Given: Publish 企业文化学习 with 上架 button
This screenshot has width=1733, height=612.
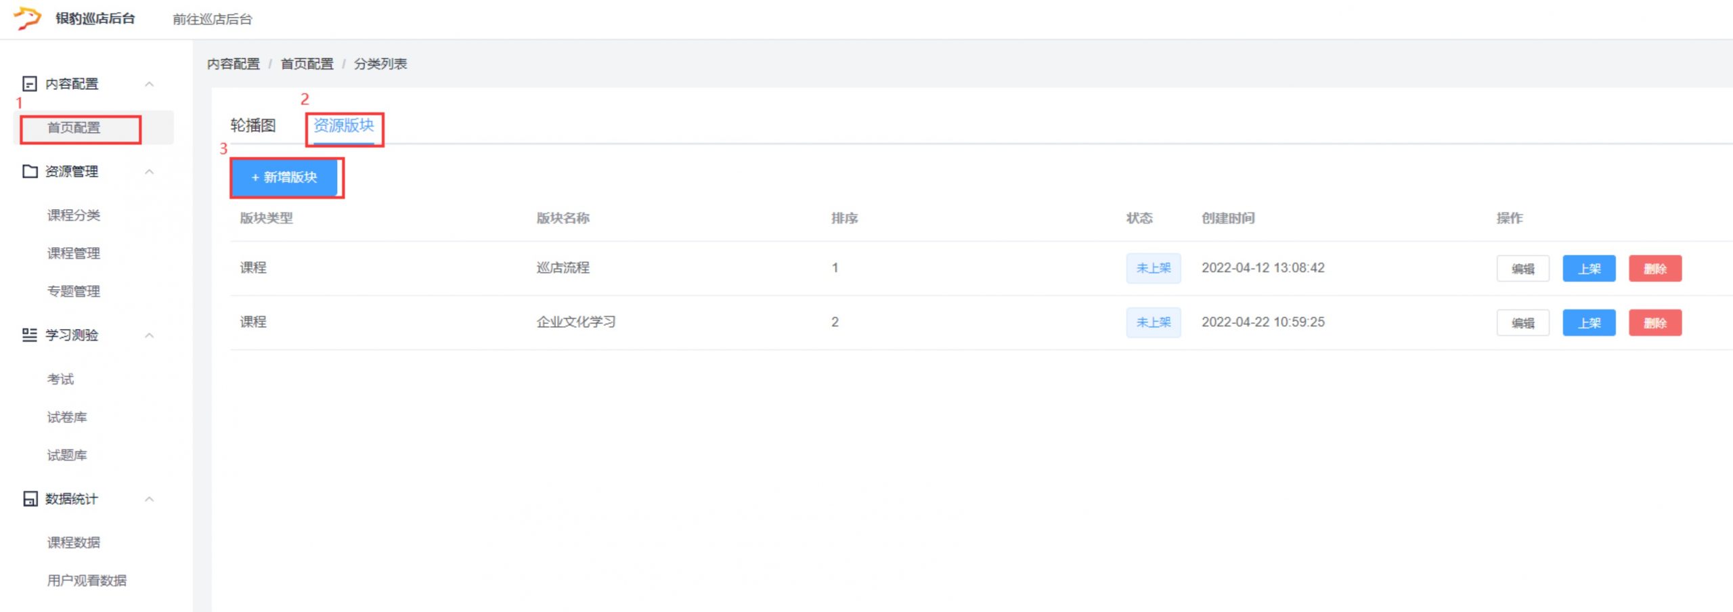Looking at the screenshot, I should click(x=1588, y=323).
